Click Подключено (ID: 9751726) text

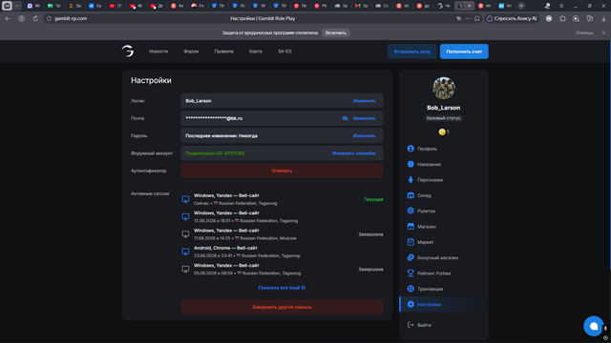pos(215,153)
